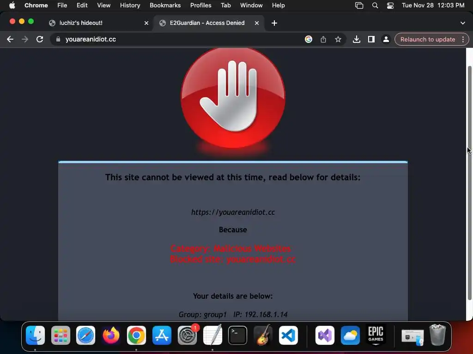This screenshot has height=354, width=473.
Task: Switch to luchiz's hideout! tab
Action: 98,23
